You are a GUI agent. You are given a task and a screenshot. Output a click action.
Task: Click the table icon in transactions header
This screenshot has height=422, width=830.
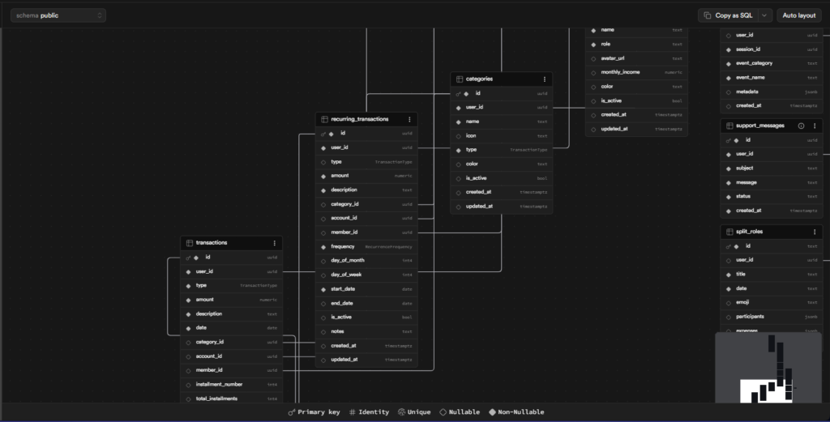pos(190,243)
